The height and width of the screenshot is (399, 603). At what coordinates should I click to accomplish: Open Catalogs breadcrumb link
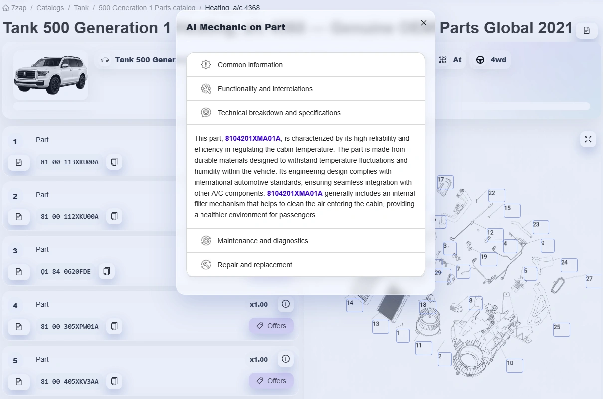50,8
